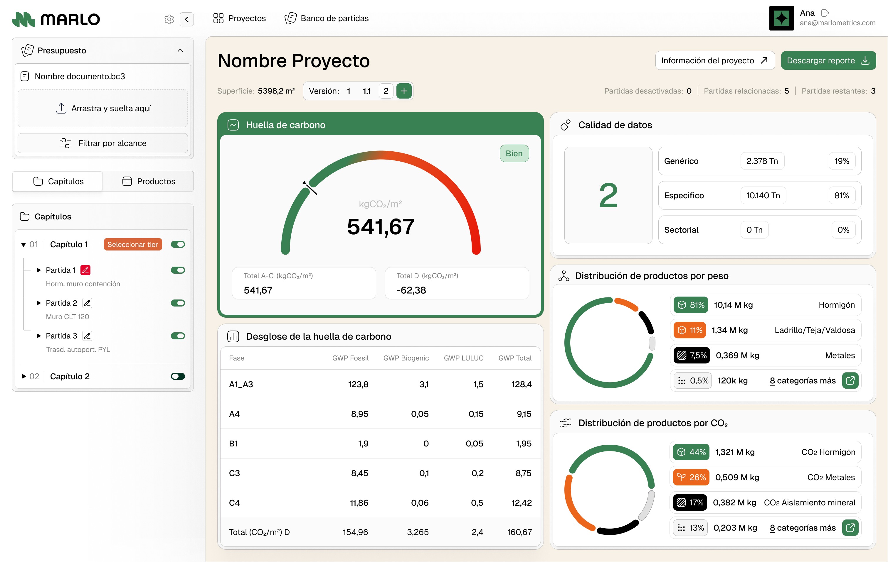Expand Partida 2 disclosure triangle
Screen dimensions: 888x562
38,303
